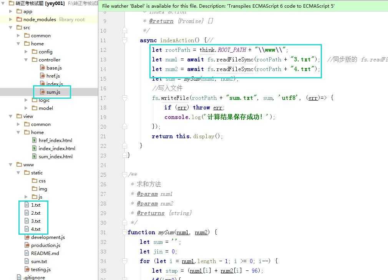Click sum.txt file icon

pyautogui.click(x=27, y=261)
